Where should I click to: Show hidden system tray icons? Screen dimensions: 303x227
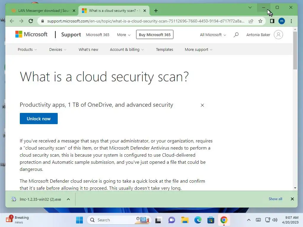(249, 220)
